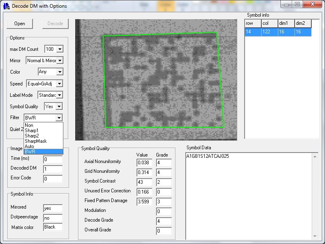Click the Dotpeenstage value field
The height and width of the screenshot is (244, 325).
(x=53, y=218)
